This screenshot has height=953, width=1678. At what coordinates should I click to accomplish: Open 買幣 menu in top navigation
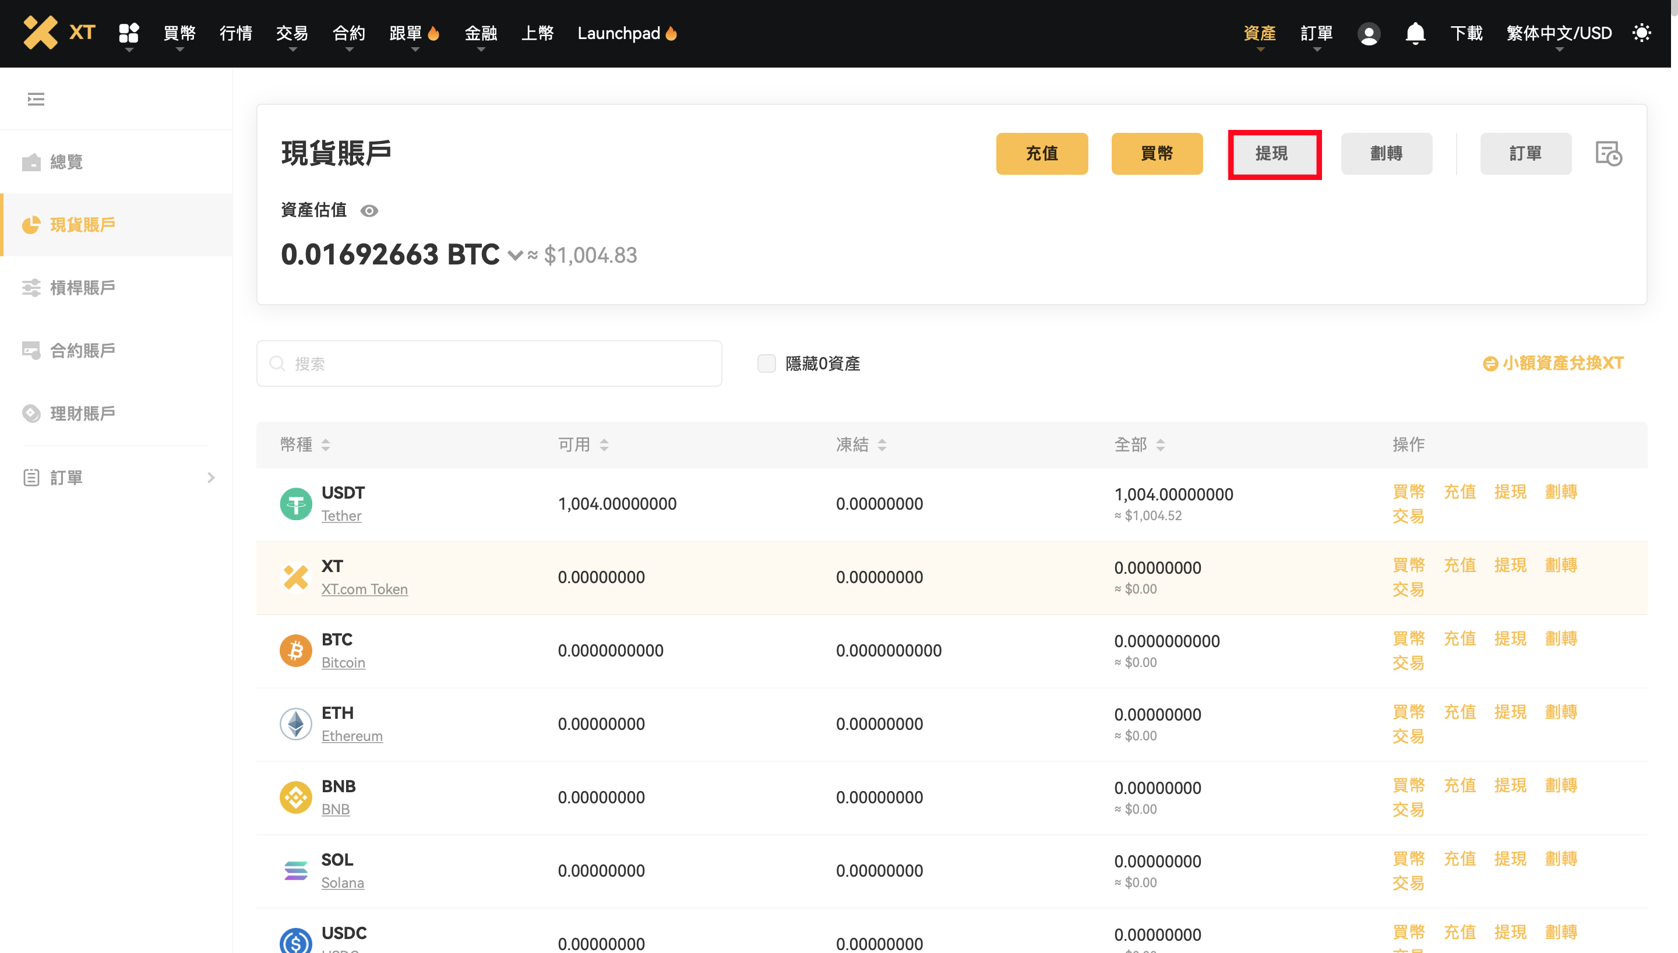[x=179, y=33]
